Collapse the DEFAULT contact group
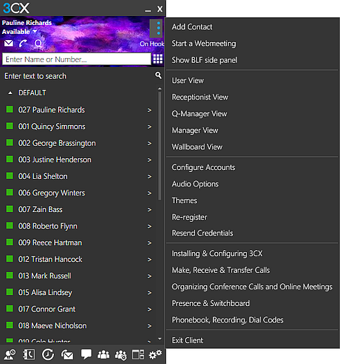This screenshot has width=340, height=364. pos(10,93)
